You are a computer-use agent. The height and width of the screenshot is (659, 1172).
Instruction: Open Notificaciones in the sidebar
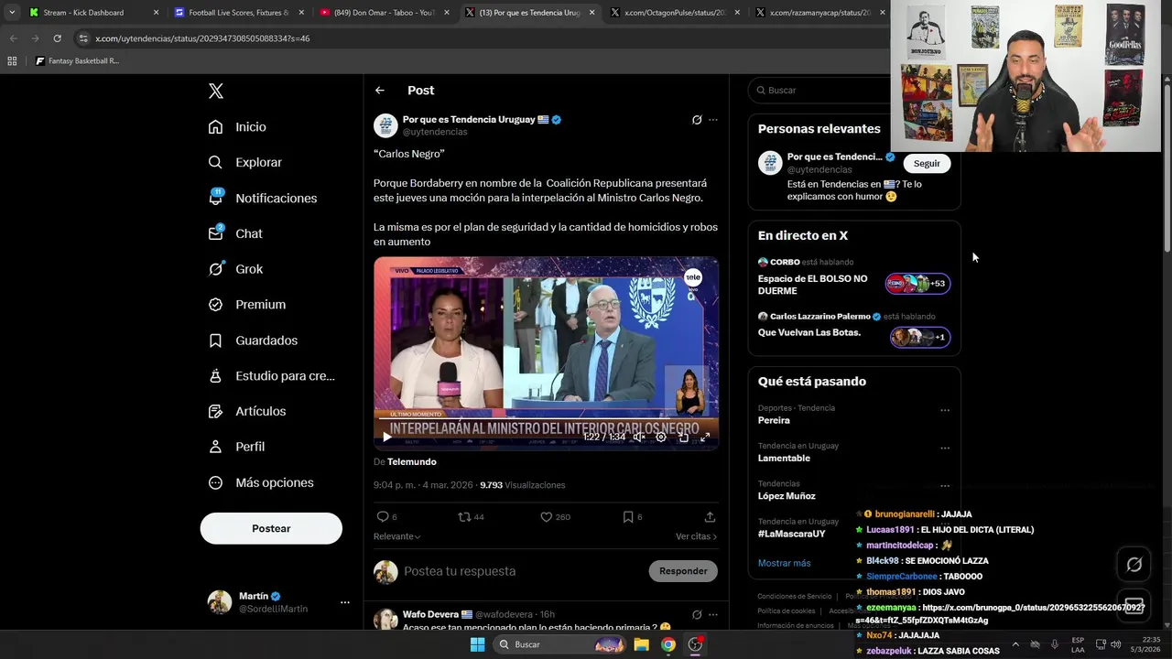coord(262,198)
